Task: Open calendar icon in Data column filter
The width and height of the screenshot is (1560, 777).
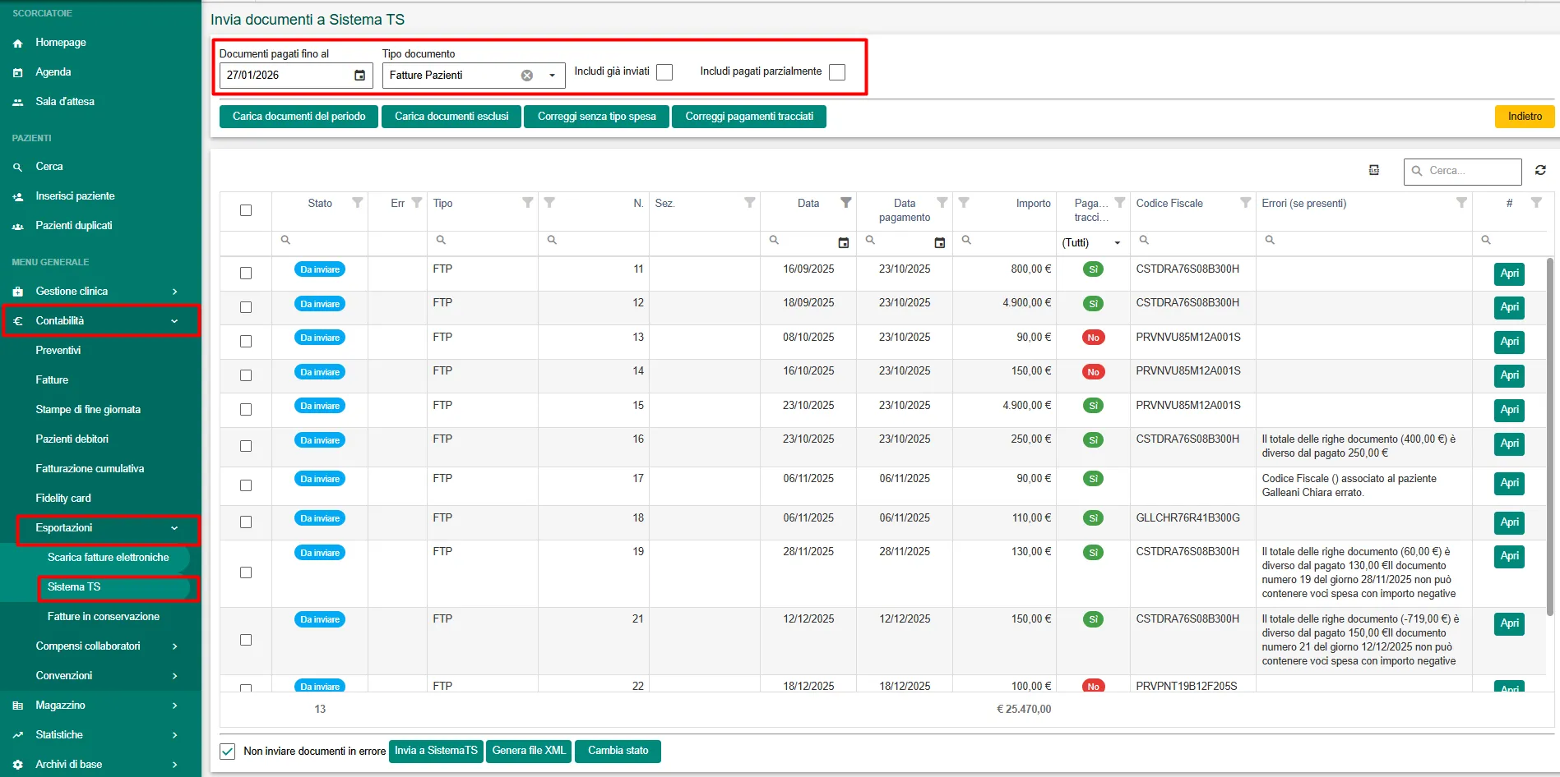Action: tap(843, 242)
